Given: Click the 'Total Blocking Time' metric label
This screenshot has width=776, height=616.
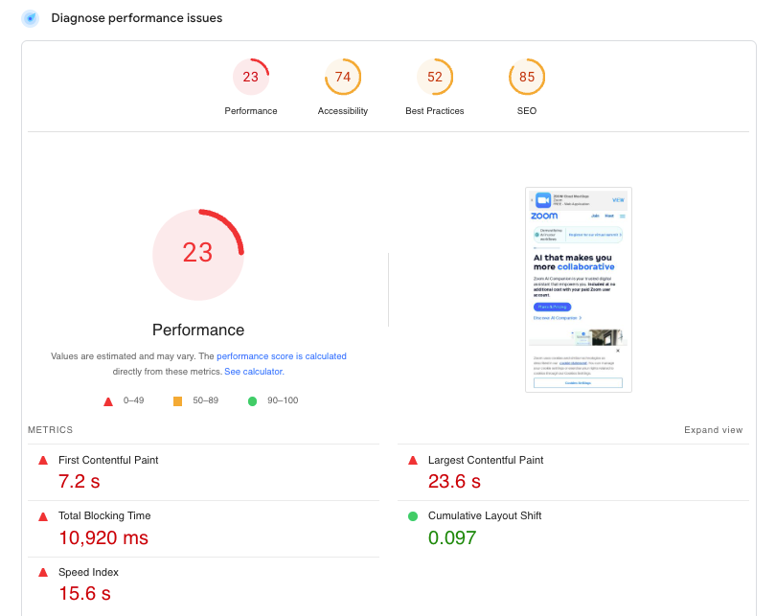Looking at the screenshot, I should (104, 515).
